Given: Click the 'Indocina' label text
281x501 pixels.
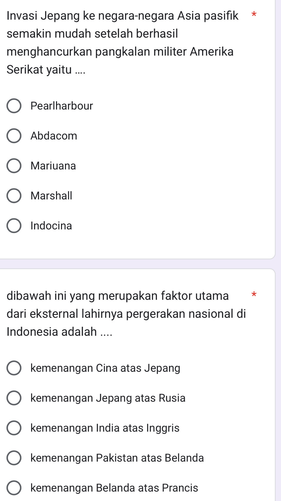Looking at the screenshot, I should click(x=51, y=226).
